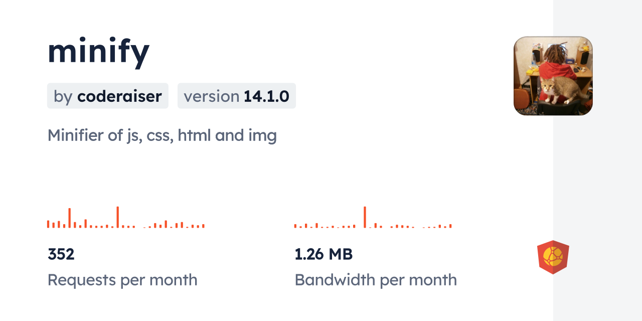Select the minify package title
This screenshot has height=321, width=642.
(x=99, y=52)
